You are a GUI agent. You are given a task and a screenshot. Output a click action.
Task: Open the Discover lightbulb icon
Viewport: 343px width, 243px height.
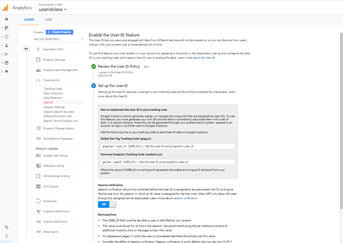point(6,236)
